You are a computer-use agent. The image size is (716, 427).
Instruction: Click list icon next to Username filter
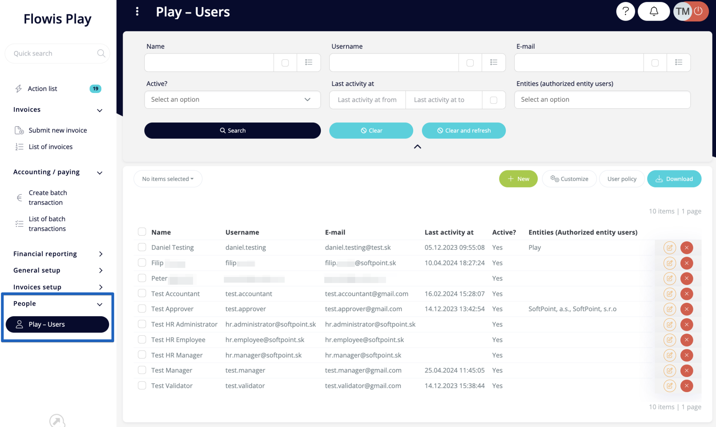[493, 63]
